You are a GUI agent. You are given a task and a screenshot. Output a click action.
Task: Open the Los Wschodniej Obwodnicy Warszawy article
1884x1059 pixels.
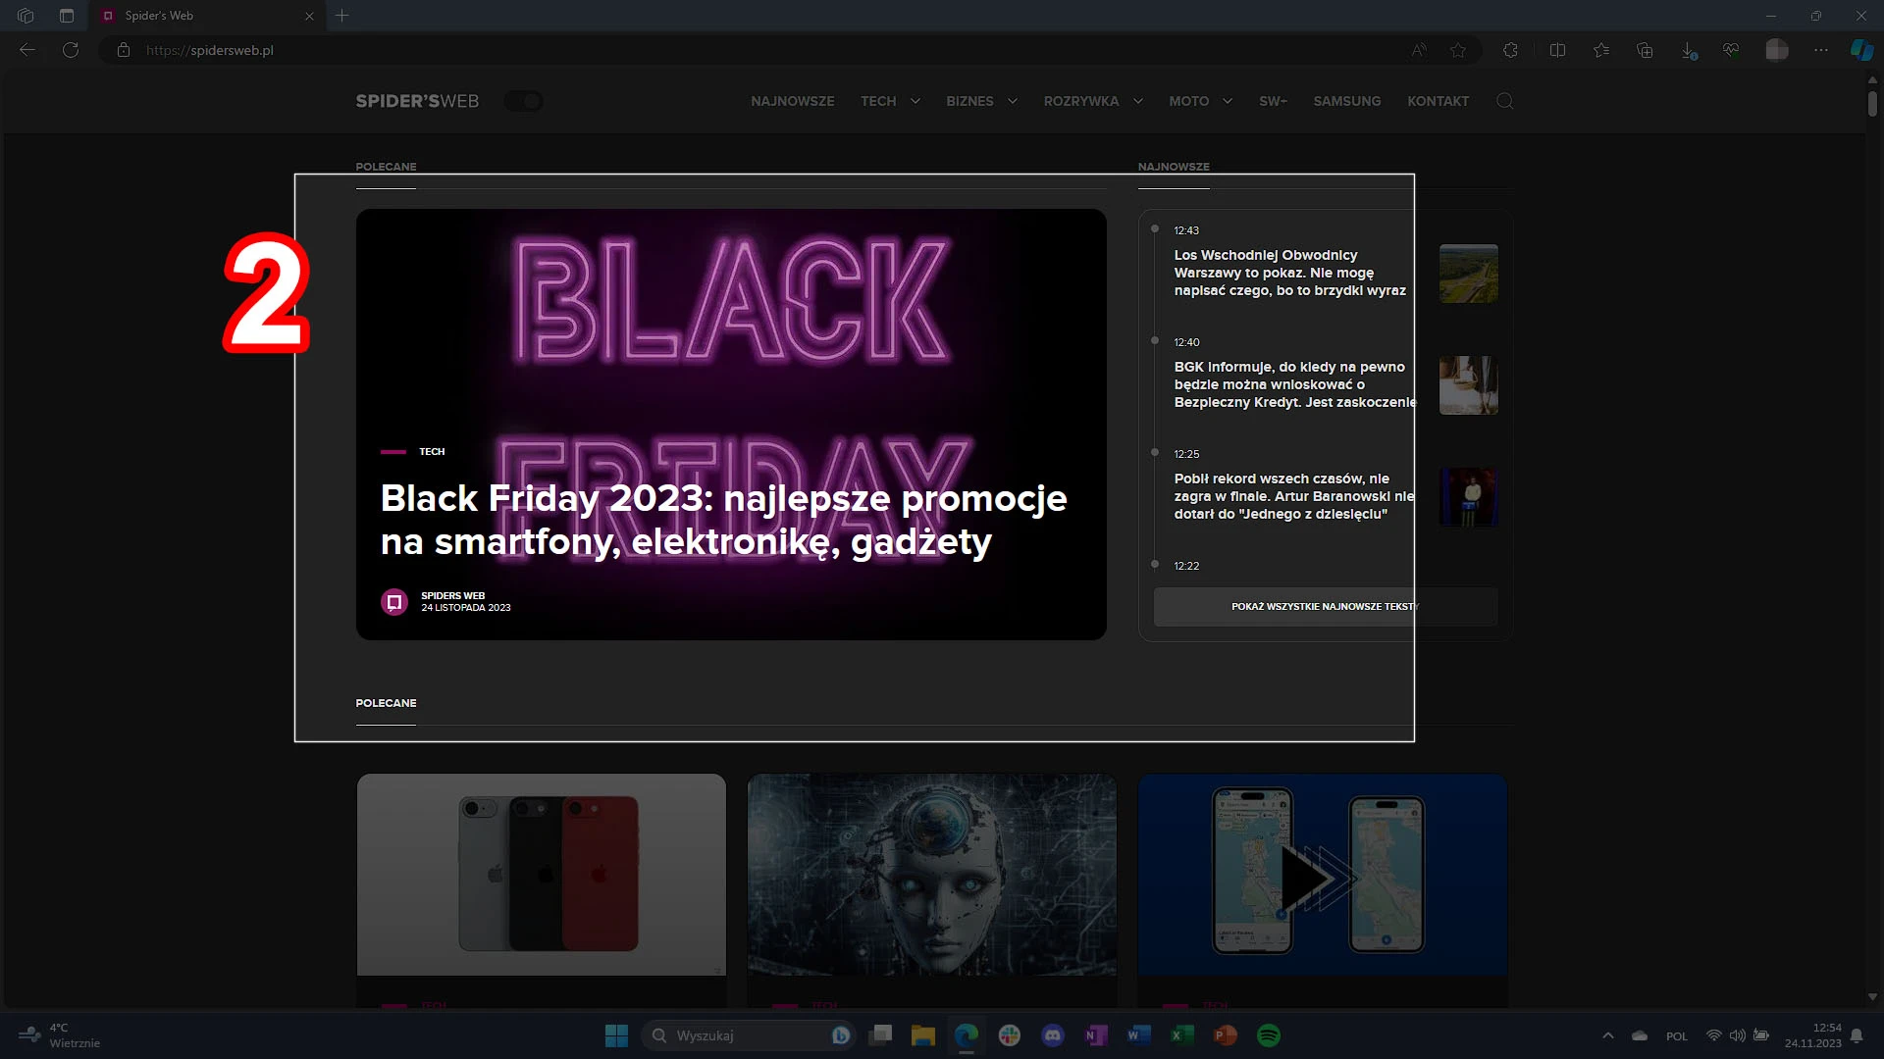pyautogui.click(x=1290, y=273)
